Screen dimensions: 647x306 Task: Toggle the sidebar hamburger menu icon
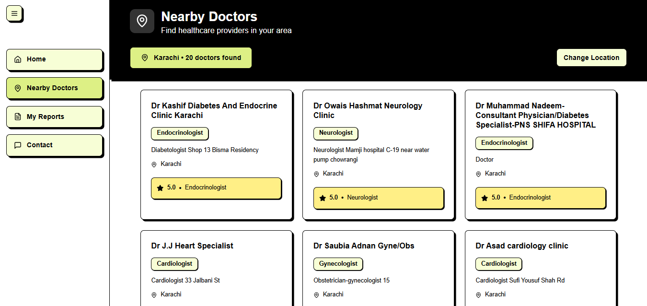pyautogui.click(x=14, y=13)
